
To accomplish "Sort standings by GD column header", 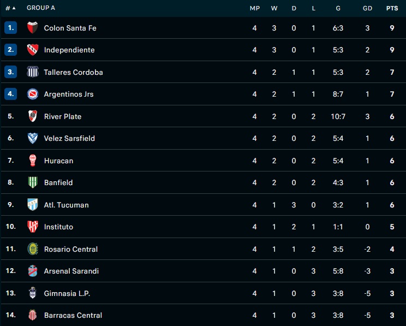I will coord(367,8).
